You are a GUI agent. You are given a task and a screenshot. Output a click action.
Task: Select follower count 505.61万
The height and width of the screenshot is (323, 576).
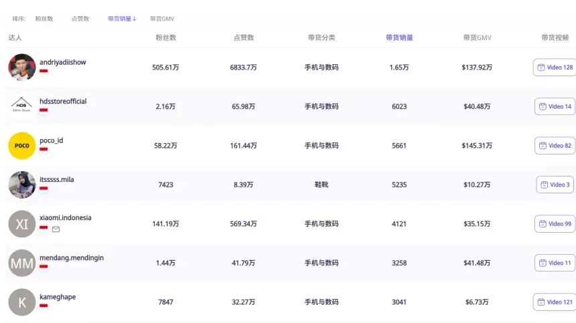coord(165,68)
